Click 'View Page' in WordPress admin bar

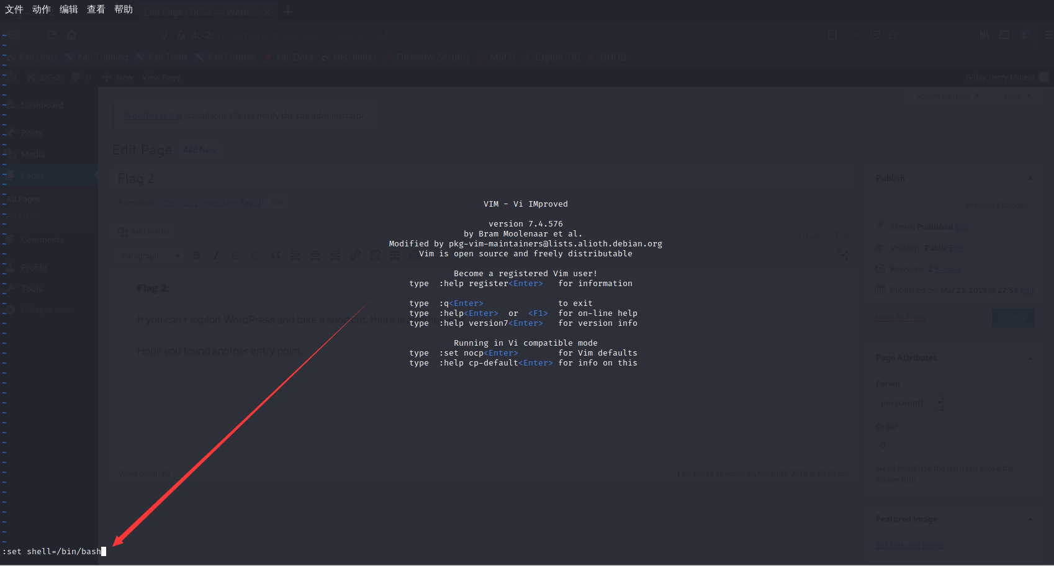[x=161, y=78]
